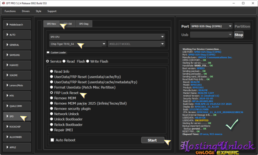
Task: Enable the Auto Reboot checkbox
Action: (x=52, y=140)
